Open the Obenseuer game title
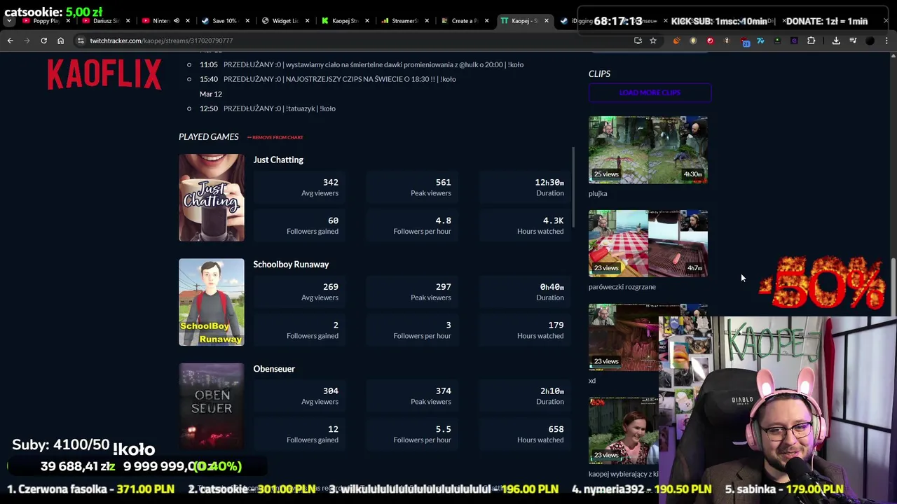The width and height of the screenshot is (897, 504). pos(274,369)
